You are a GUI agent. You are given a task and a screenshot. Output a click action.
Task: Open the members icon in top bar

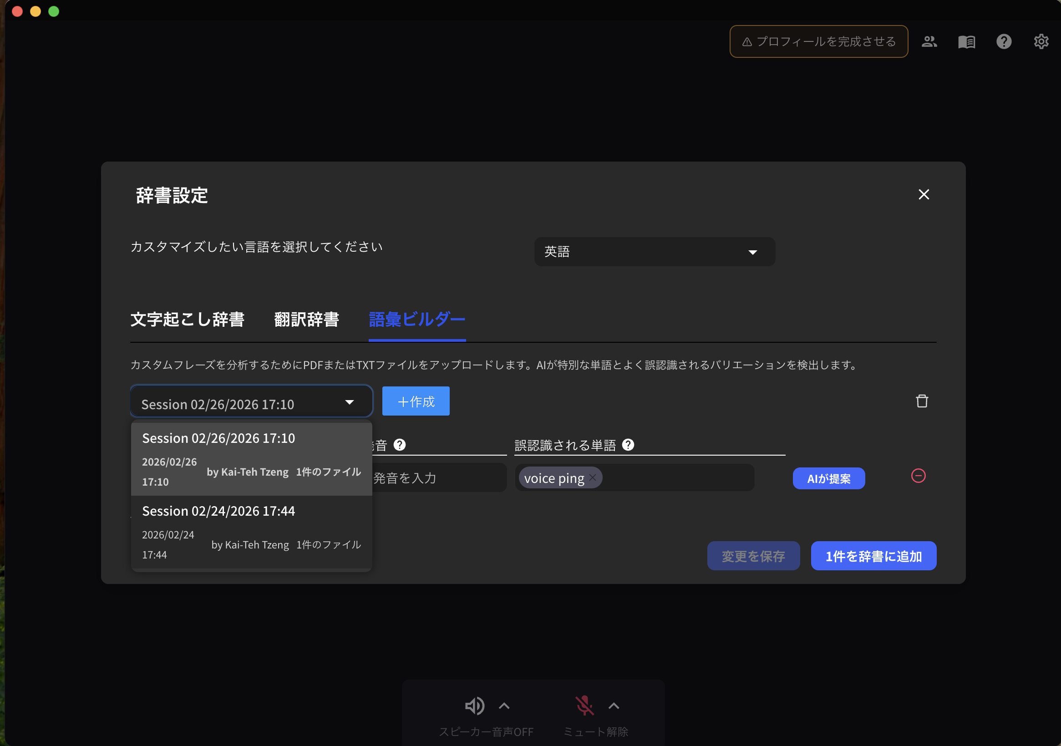(x=929, y=41)
